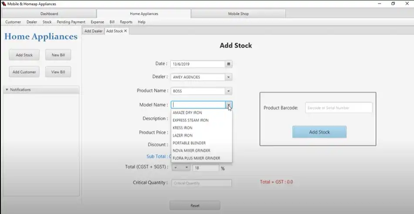Click the blue Add Stock button

[319, 132]
